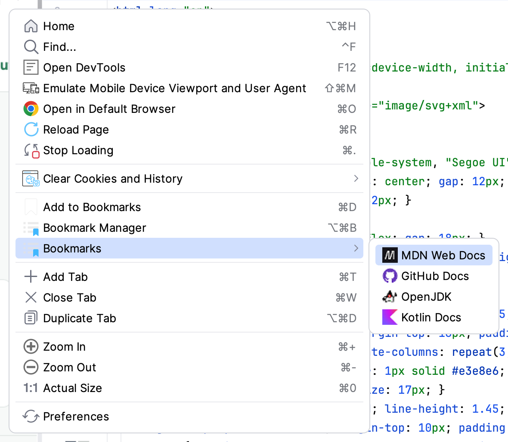Click the Stop Loading icon

pyautogui.click(x=31, y=151)
